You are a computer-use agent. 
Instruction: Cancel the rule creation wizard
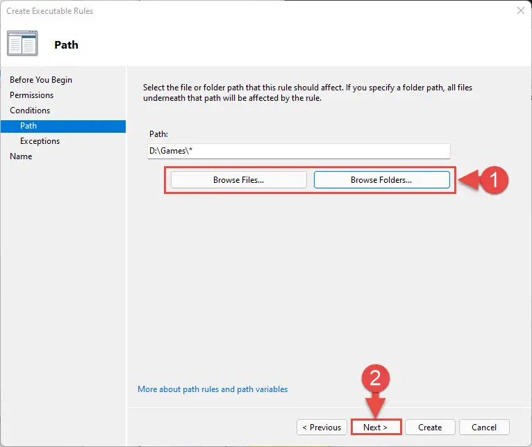point(484,428)
